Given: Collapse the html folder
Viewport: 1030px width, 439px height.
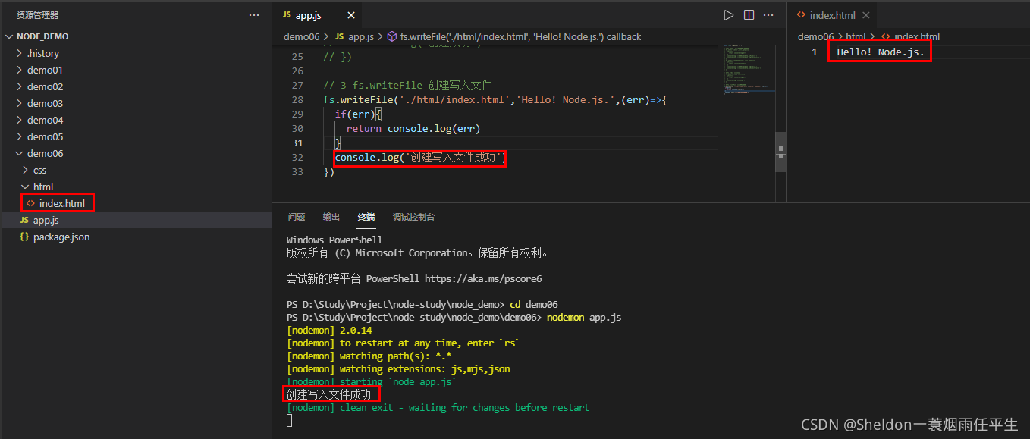Looking at the screenshot, I should pyautogui.click(x=26, y=187).
